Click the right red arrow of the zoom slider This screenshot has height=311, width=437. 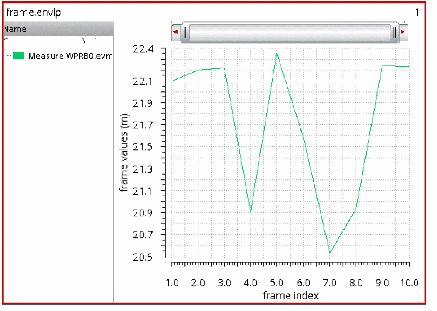[403, 32]
